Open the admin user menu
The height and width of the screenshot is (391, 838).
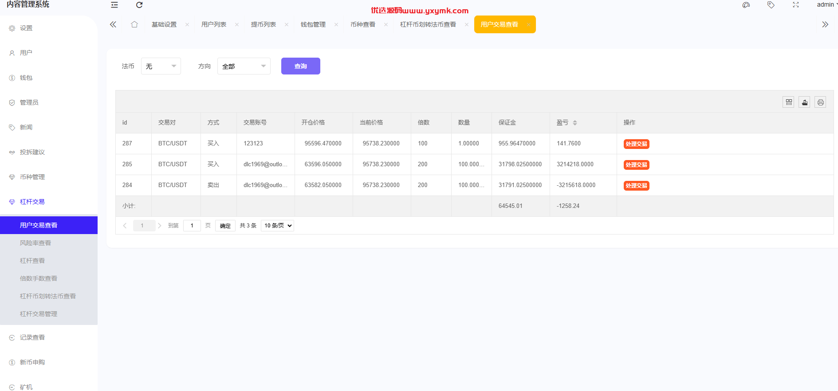827,4
